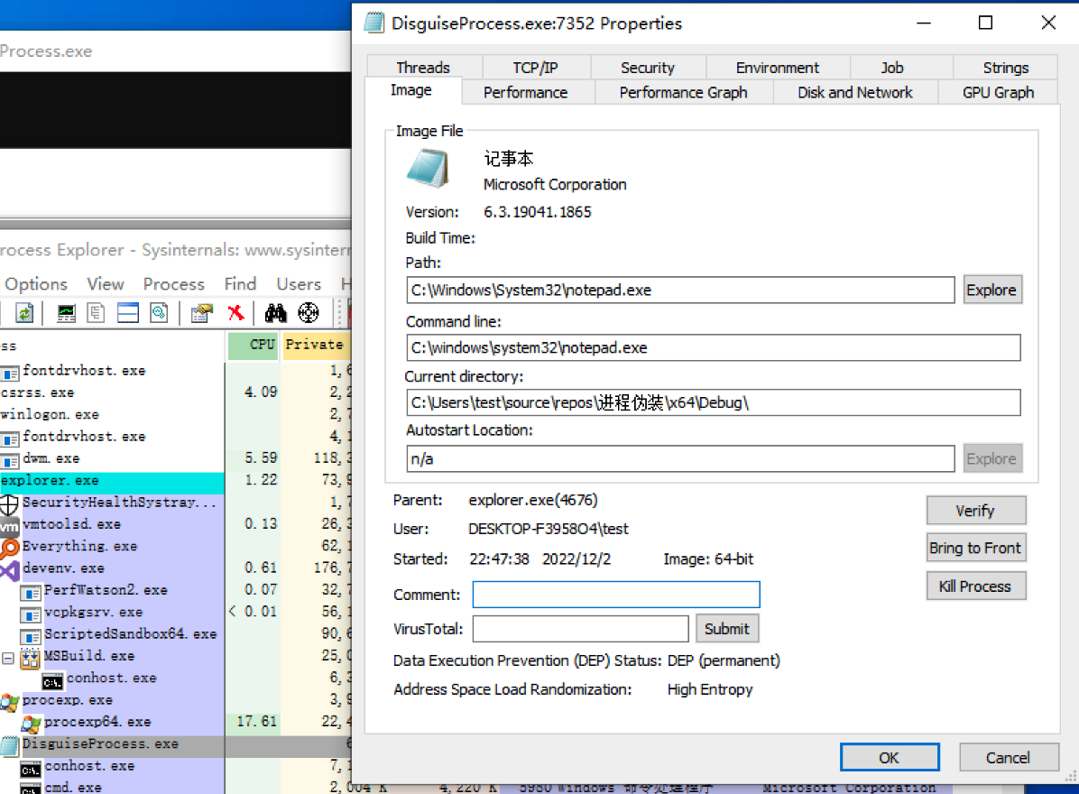
Task: Click the console icon of conhost.exe under DisguiseProcess
Action: coord(31,769)
